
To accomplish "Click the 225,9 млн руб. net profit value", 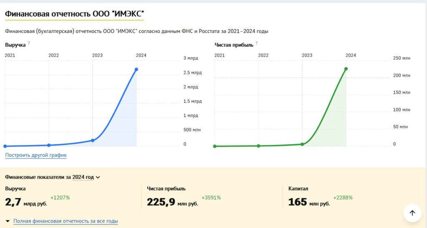I will point(172,202).
